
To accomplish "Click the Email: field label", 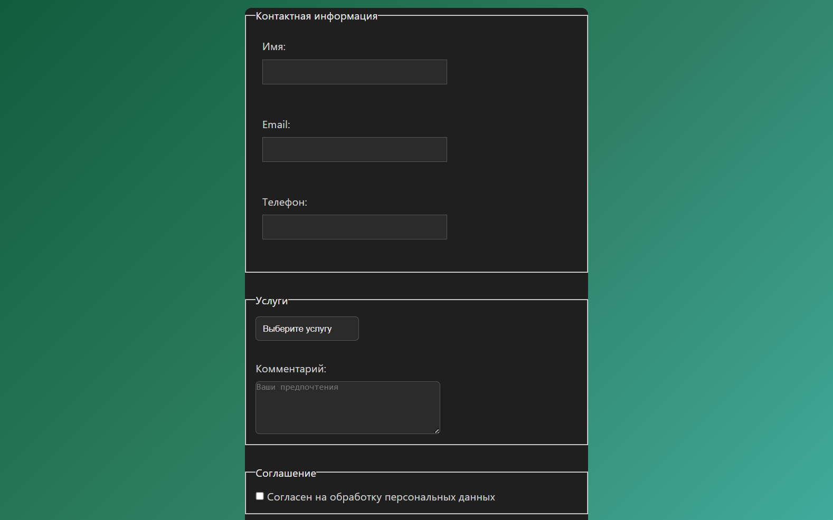I will point(276,125).
